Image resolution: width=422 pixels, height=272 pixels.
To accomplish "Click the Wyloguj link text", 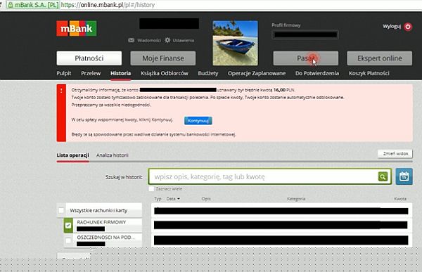I will point(392,27).
